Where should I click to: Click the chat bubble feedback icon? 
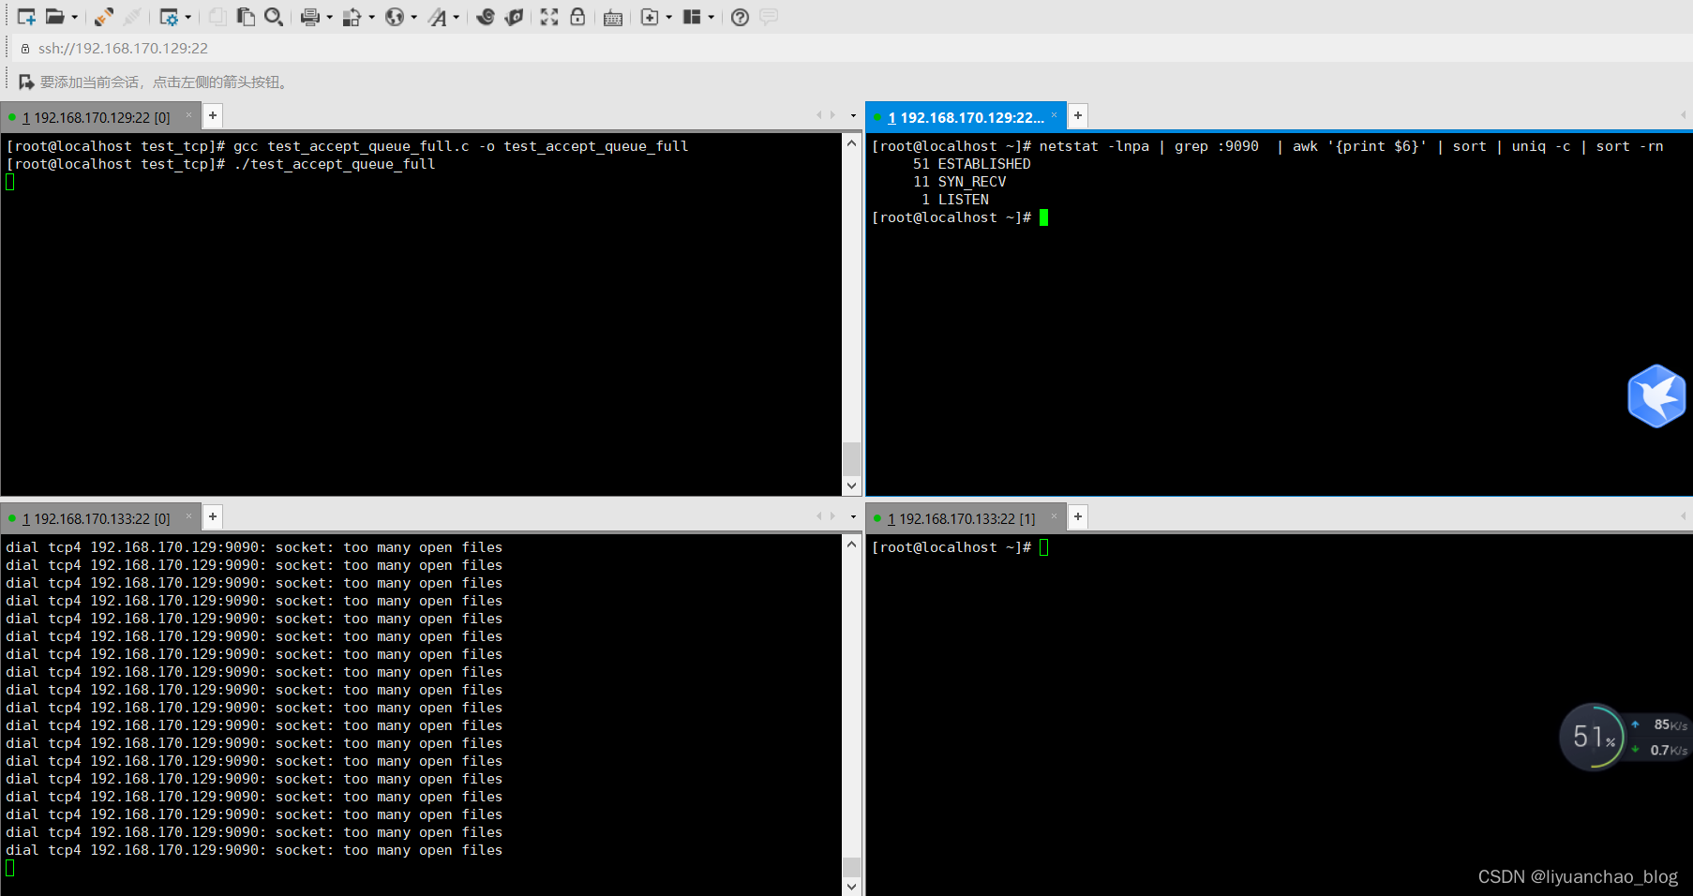[x=769, y=17]
